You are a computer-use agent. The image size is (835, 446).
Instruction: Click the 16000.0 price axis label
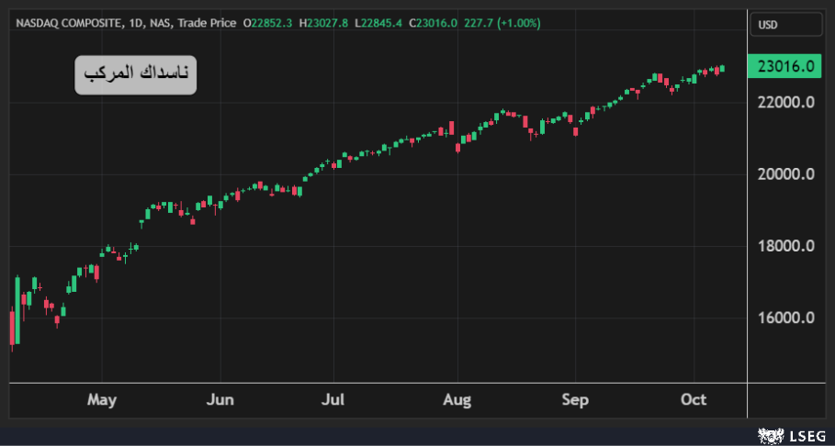784,318
